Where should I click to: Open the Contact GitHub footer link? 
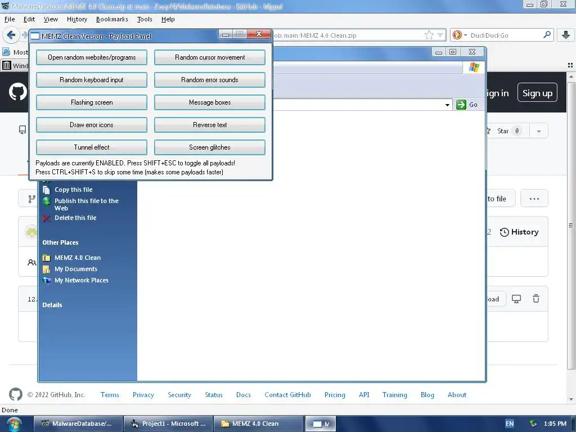click(x=287, y=395)
